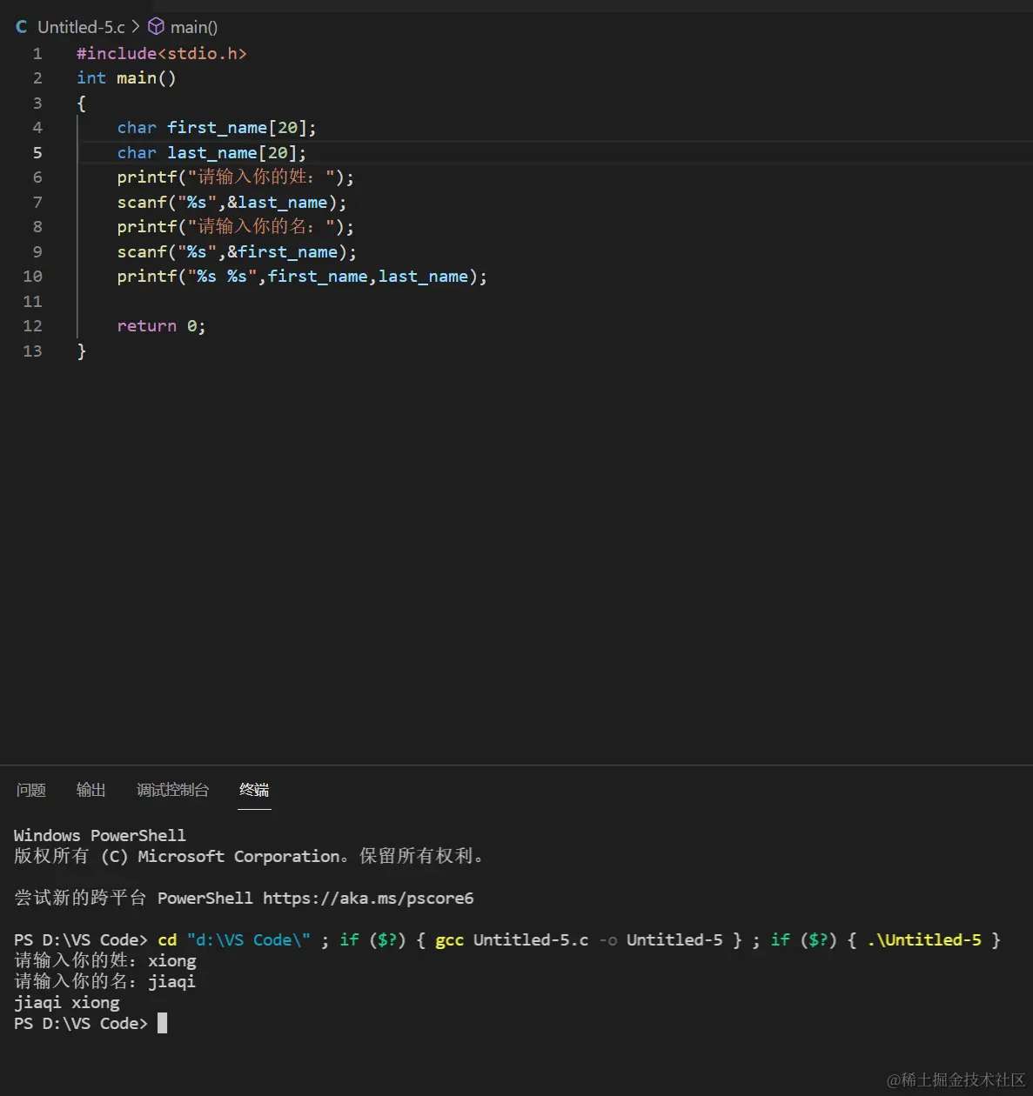Click line number 13 in gutter
Viewport: 1033px width, 1096px height.
pyautogui.click(x=32, y=351)
